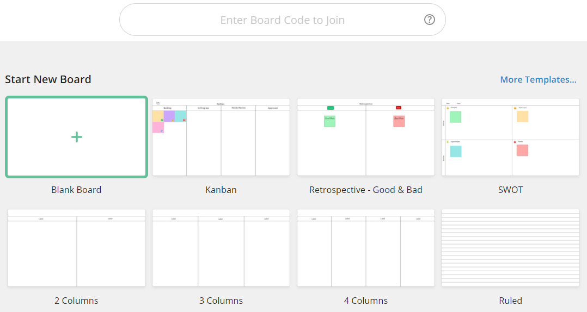
Task: Click the green plus icon
Action: click(x=77, y=137)
